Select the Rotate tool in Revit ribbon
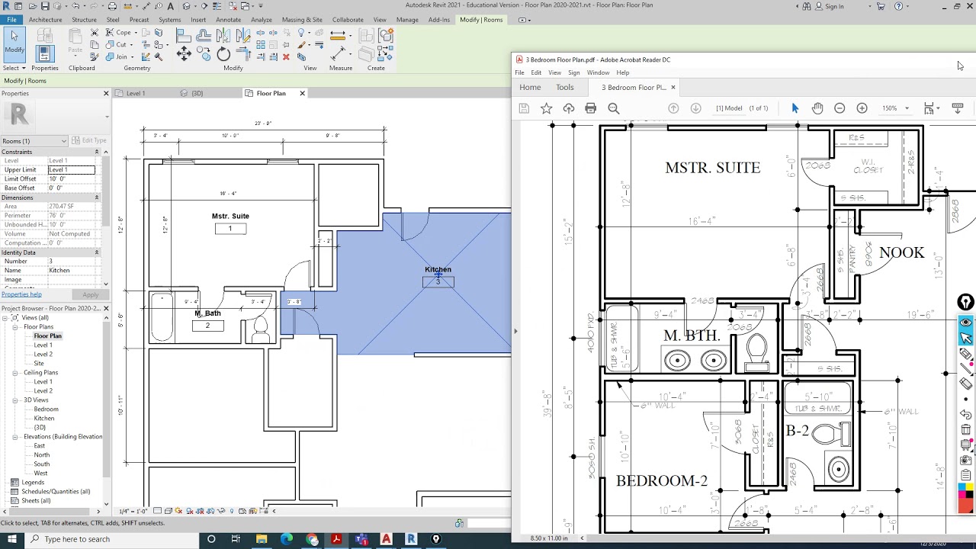Viewport: 976px width, 549px height. (223, 53)
